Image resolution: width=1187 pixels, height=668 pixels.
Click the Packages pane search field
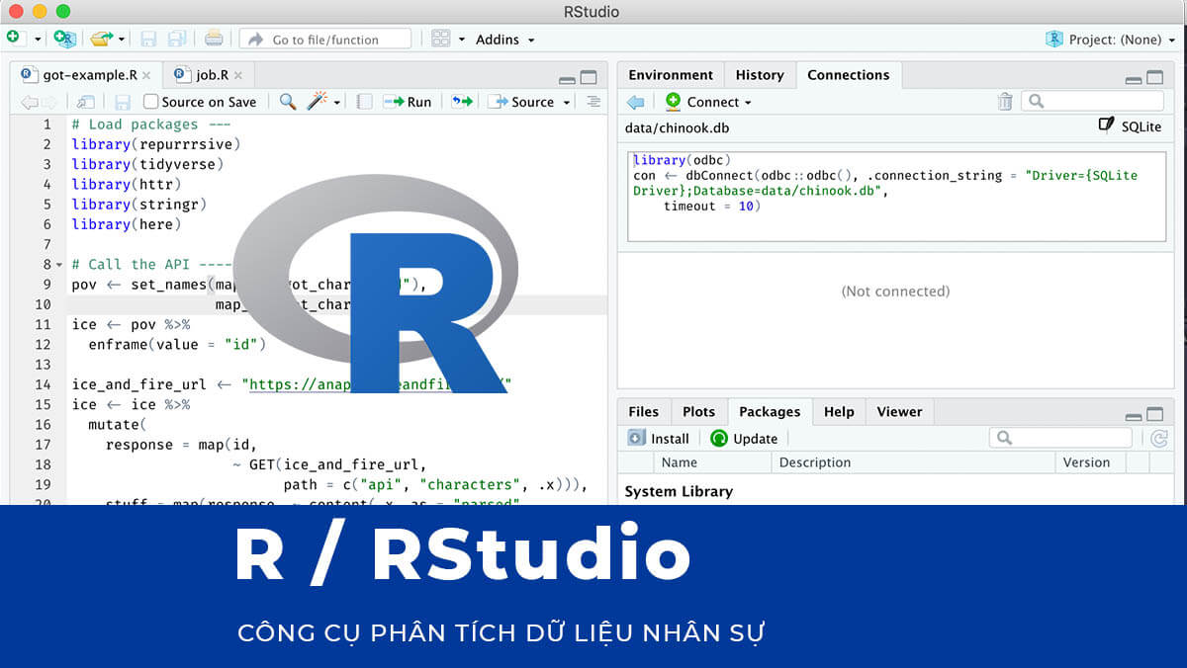pyautogui.click(x=1060, y=437)
